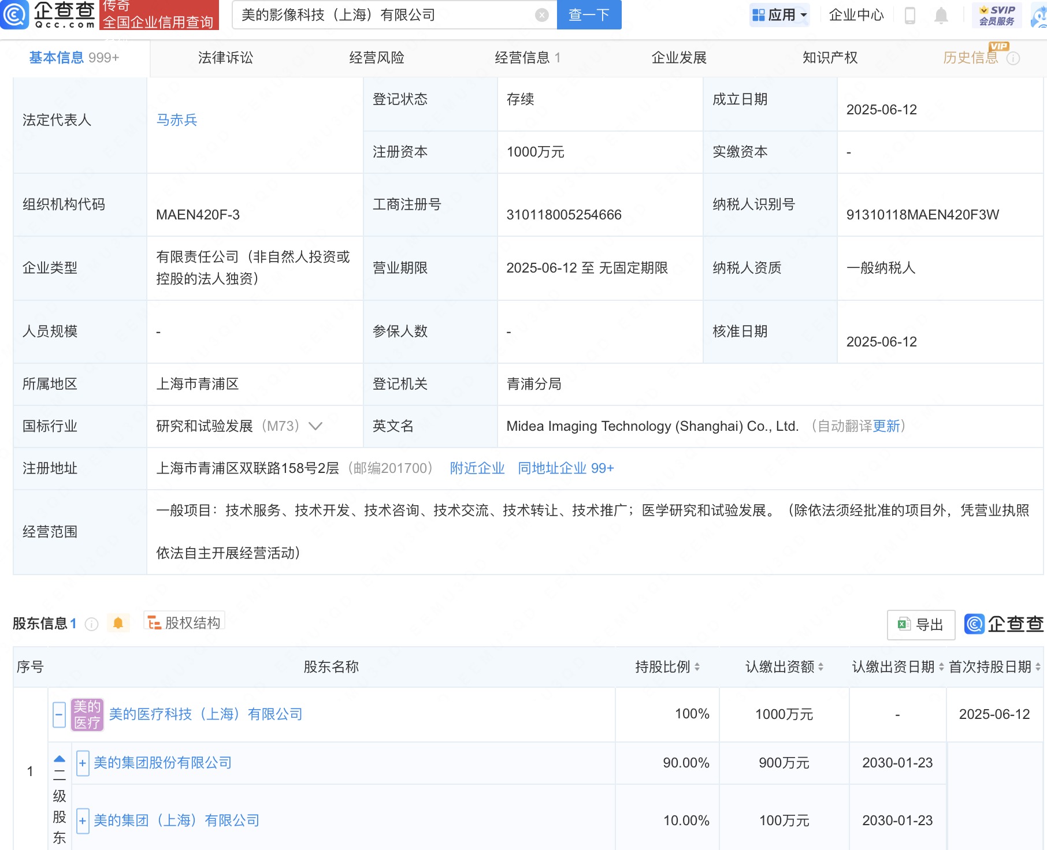Image resolution: width=1047 pixels, height=850 pixels.
Task: Click the orange bell alert for shareholder info
Action: click(x=118, y=623)
